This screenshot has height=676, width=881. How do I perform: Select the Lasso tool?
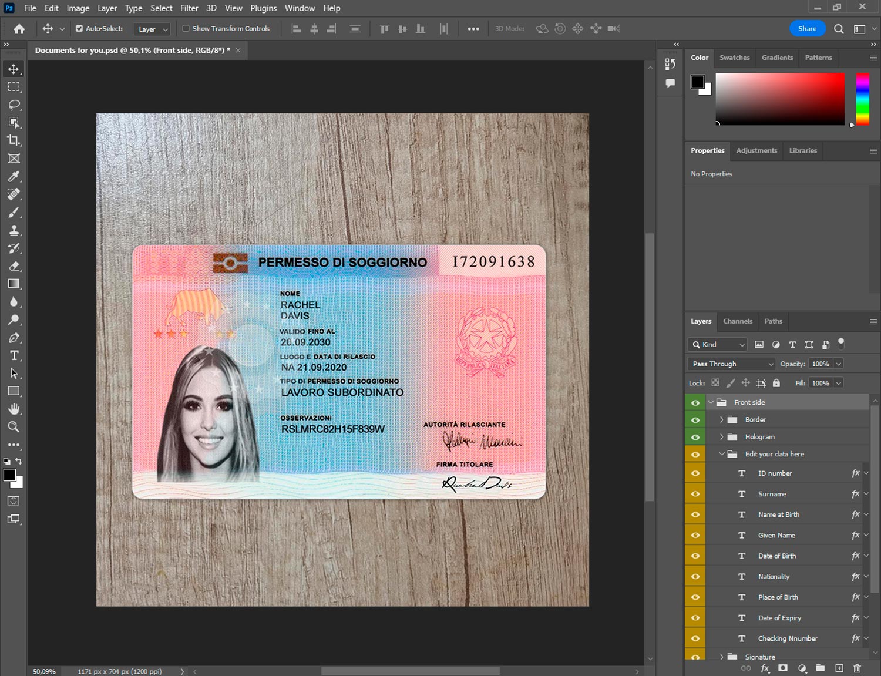click(x=14, y=105)
